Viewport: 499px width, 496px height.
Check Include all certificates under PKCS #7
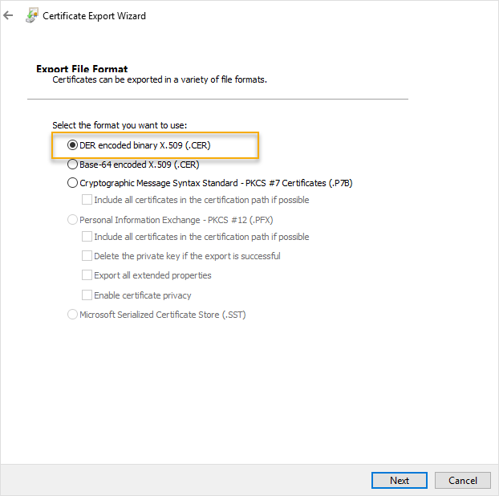[x=87, y=200]
